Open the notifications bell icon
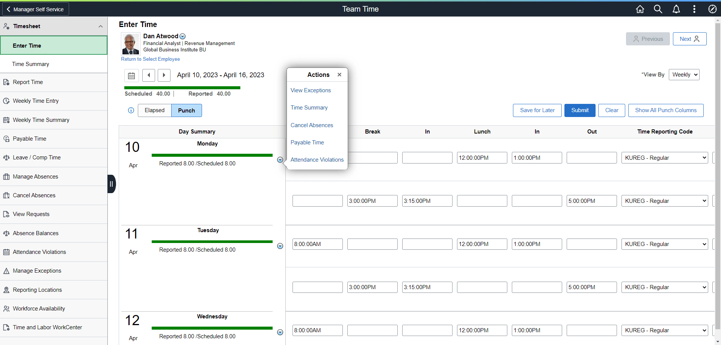 (x=676, y=9)
